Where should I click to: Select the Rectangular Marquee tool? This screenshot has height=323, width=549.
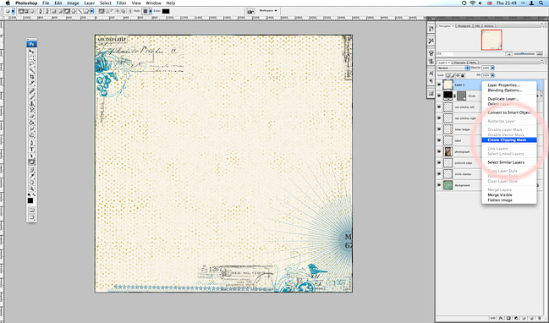point(31,57)
